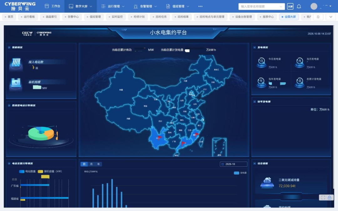This screenshot has height=211, width=338.
Task: Switch to the 实时监控 tab
Action: (x=116, y=17)
